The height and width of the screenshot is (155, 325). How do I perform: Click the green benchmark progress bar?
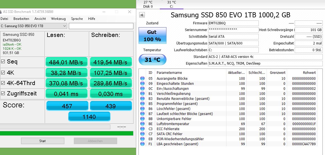click(x=67, y=133)
